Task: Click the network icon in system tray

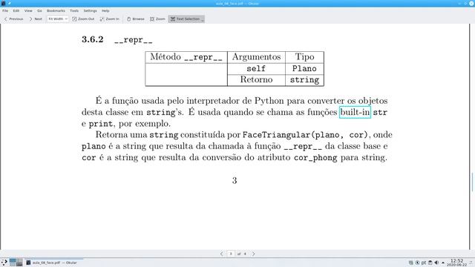Action: point(410,263)
